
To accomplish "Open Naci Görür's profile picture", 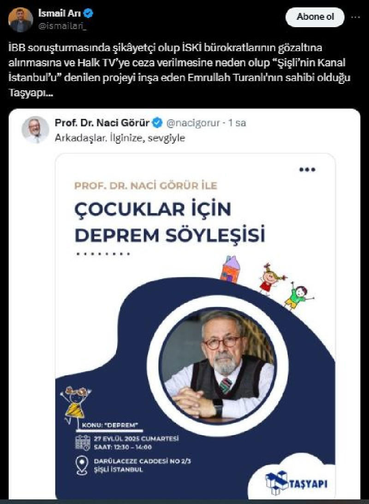I will point(35,129).
